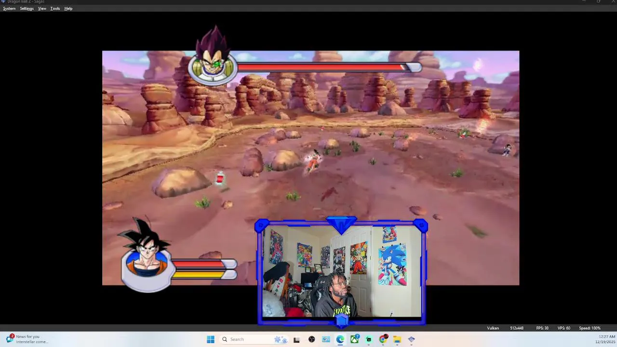Open File Explorer from taskbar
Screen dimensions: 617x347
(x=397, y=339)
